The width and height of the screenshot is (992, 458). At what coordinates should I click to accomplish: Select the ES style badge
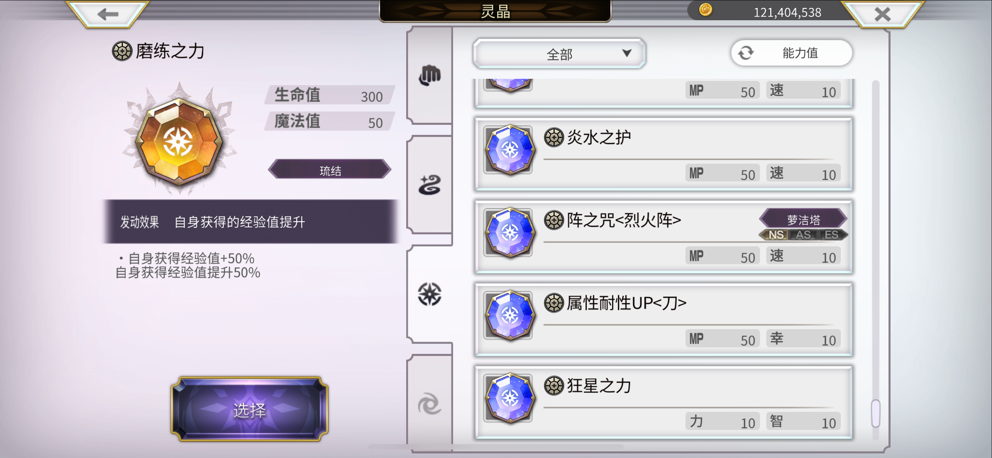coord(832,234)
